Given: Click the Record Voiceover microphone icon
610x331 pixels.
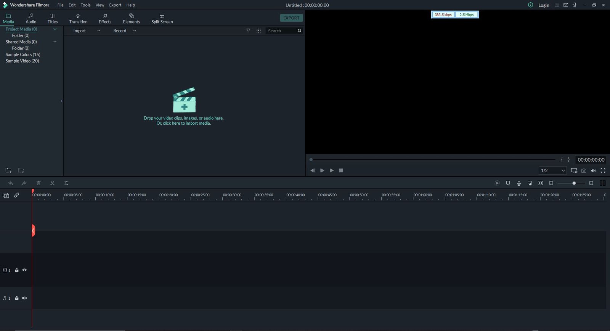Looking at the screenshot, I should pos(519,183).
